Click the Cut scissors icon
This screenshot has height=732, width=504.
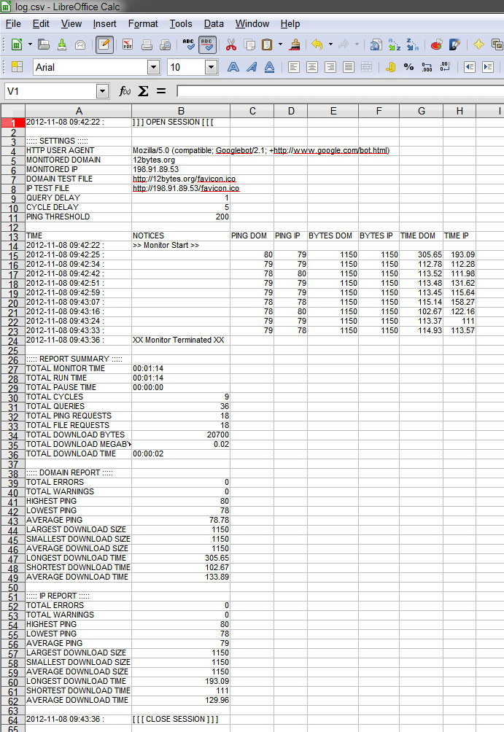(230, 44)
